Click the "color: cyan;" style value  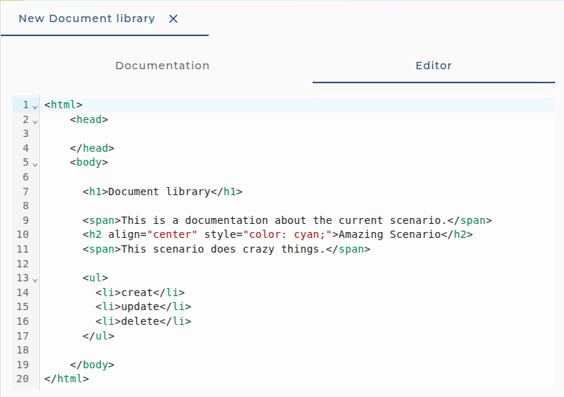click(x=288, y=235)
